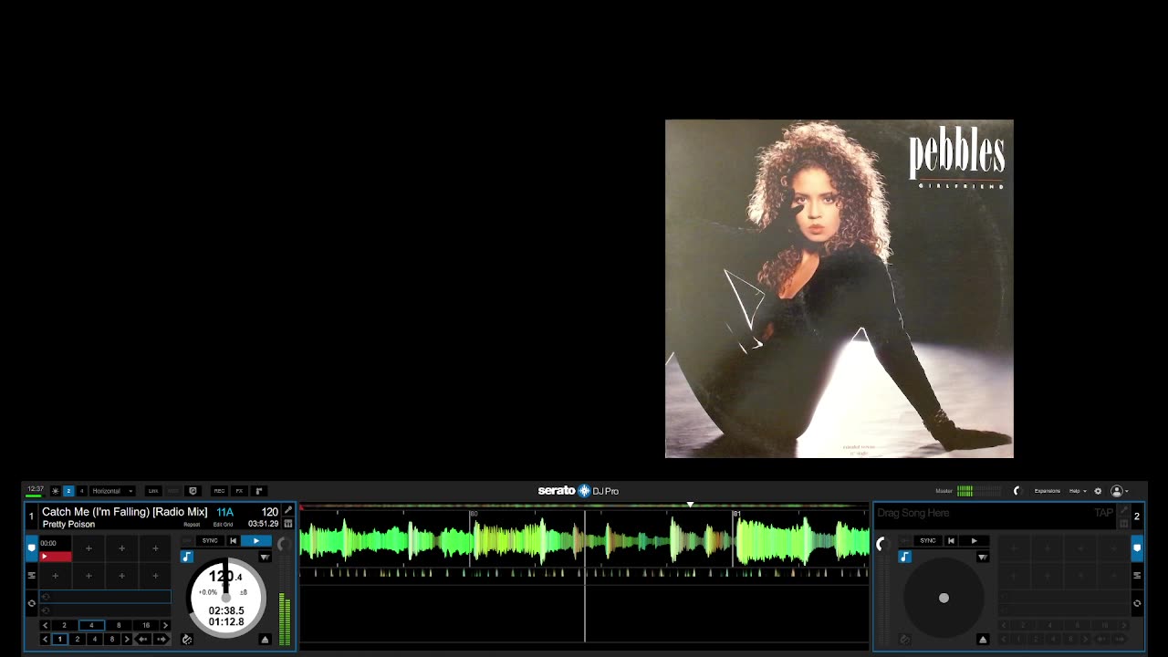Open the quantize shield icon
This screenshot has width=1168, height=657.
click(x=193, y=491)
